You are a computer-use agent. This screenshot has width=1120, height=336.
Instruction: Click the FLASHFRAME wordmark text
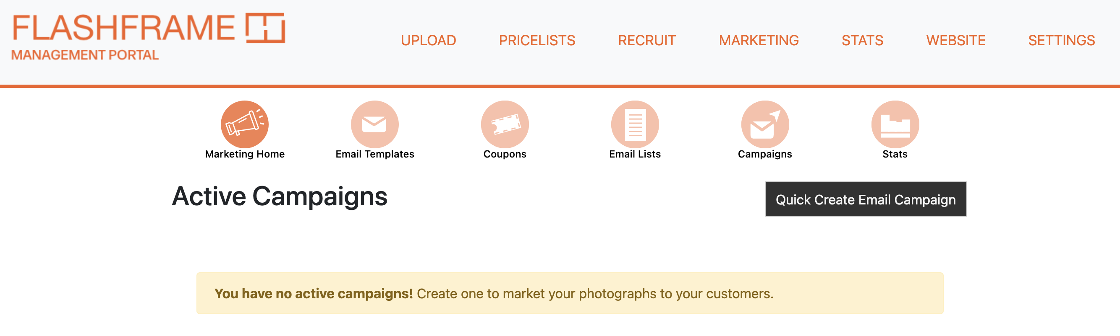point(124,28)
